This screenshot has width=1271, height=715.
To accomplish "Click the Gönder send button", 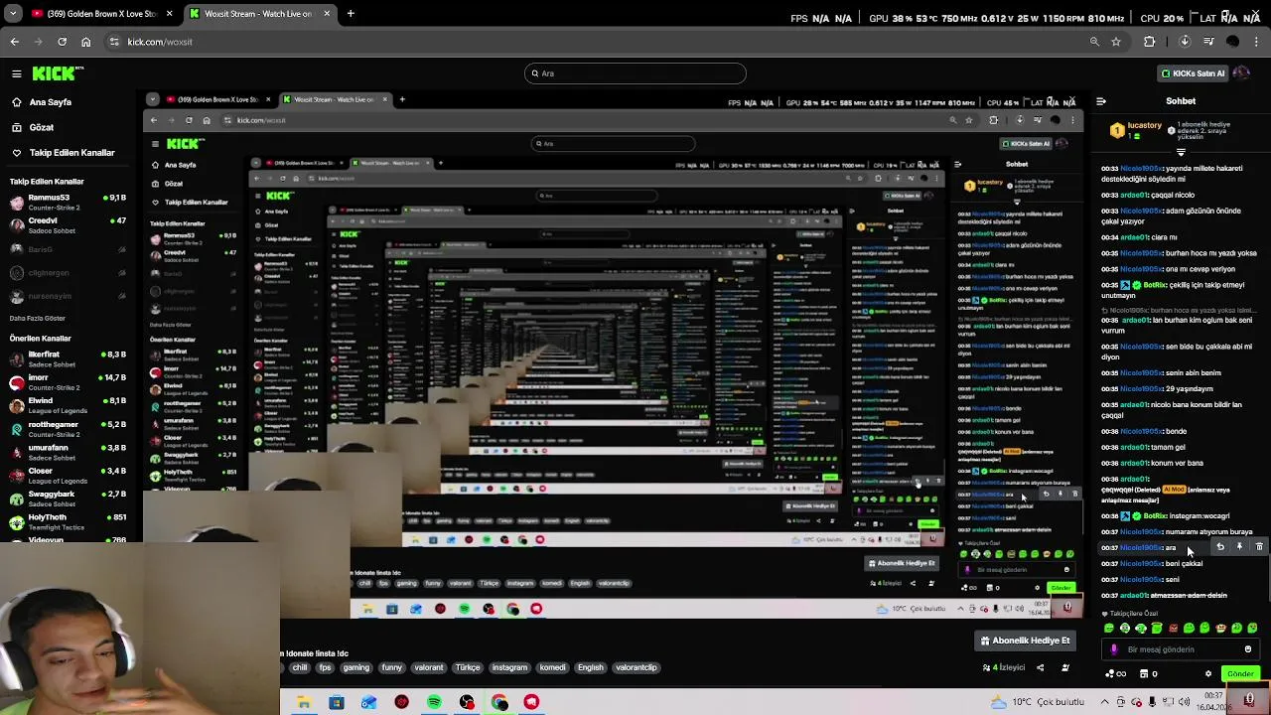I will click(x=1240, y=674).
